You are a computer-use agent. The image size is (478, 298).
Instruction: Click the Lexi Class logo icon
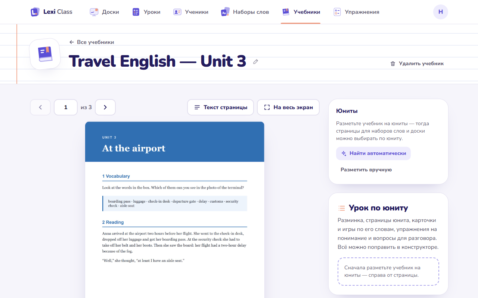coord(35,12)
